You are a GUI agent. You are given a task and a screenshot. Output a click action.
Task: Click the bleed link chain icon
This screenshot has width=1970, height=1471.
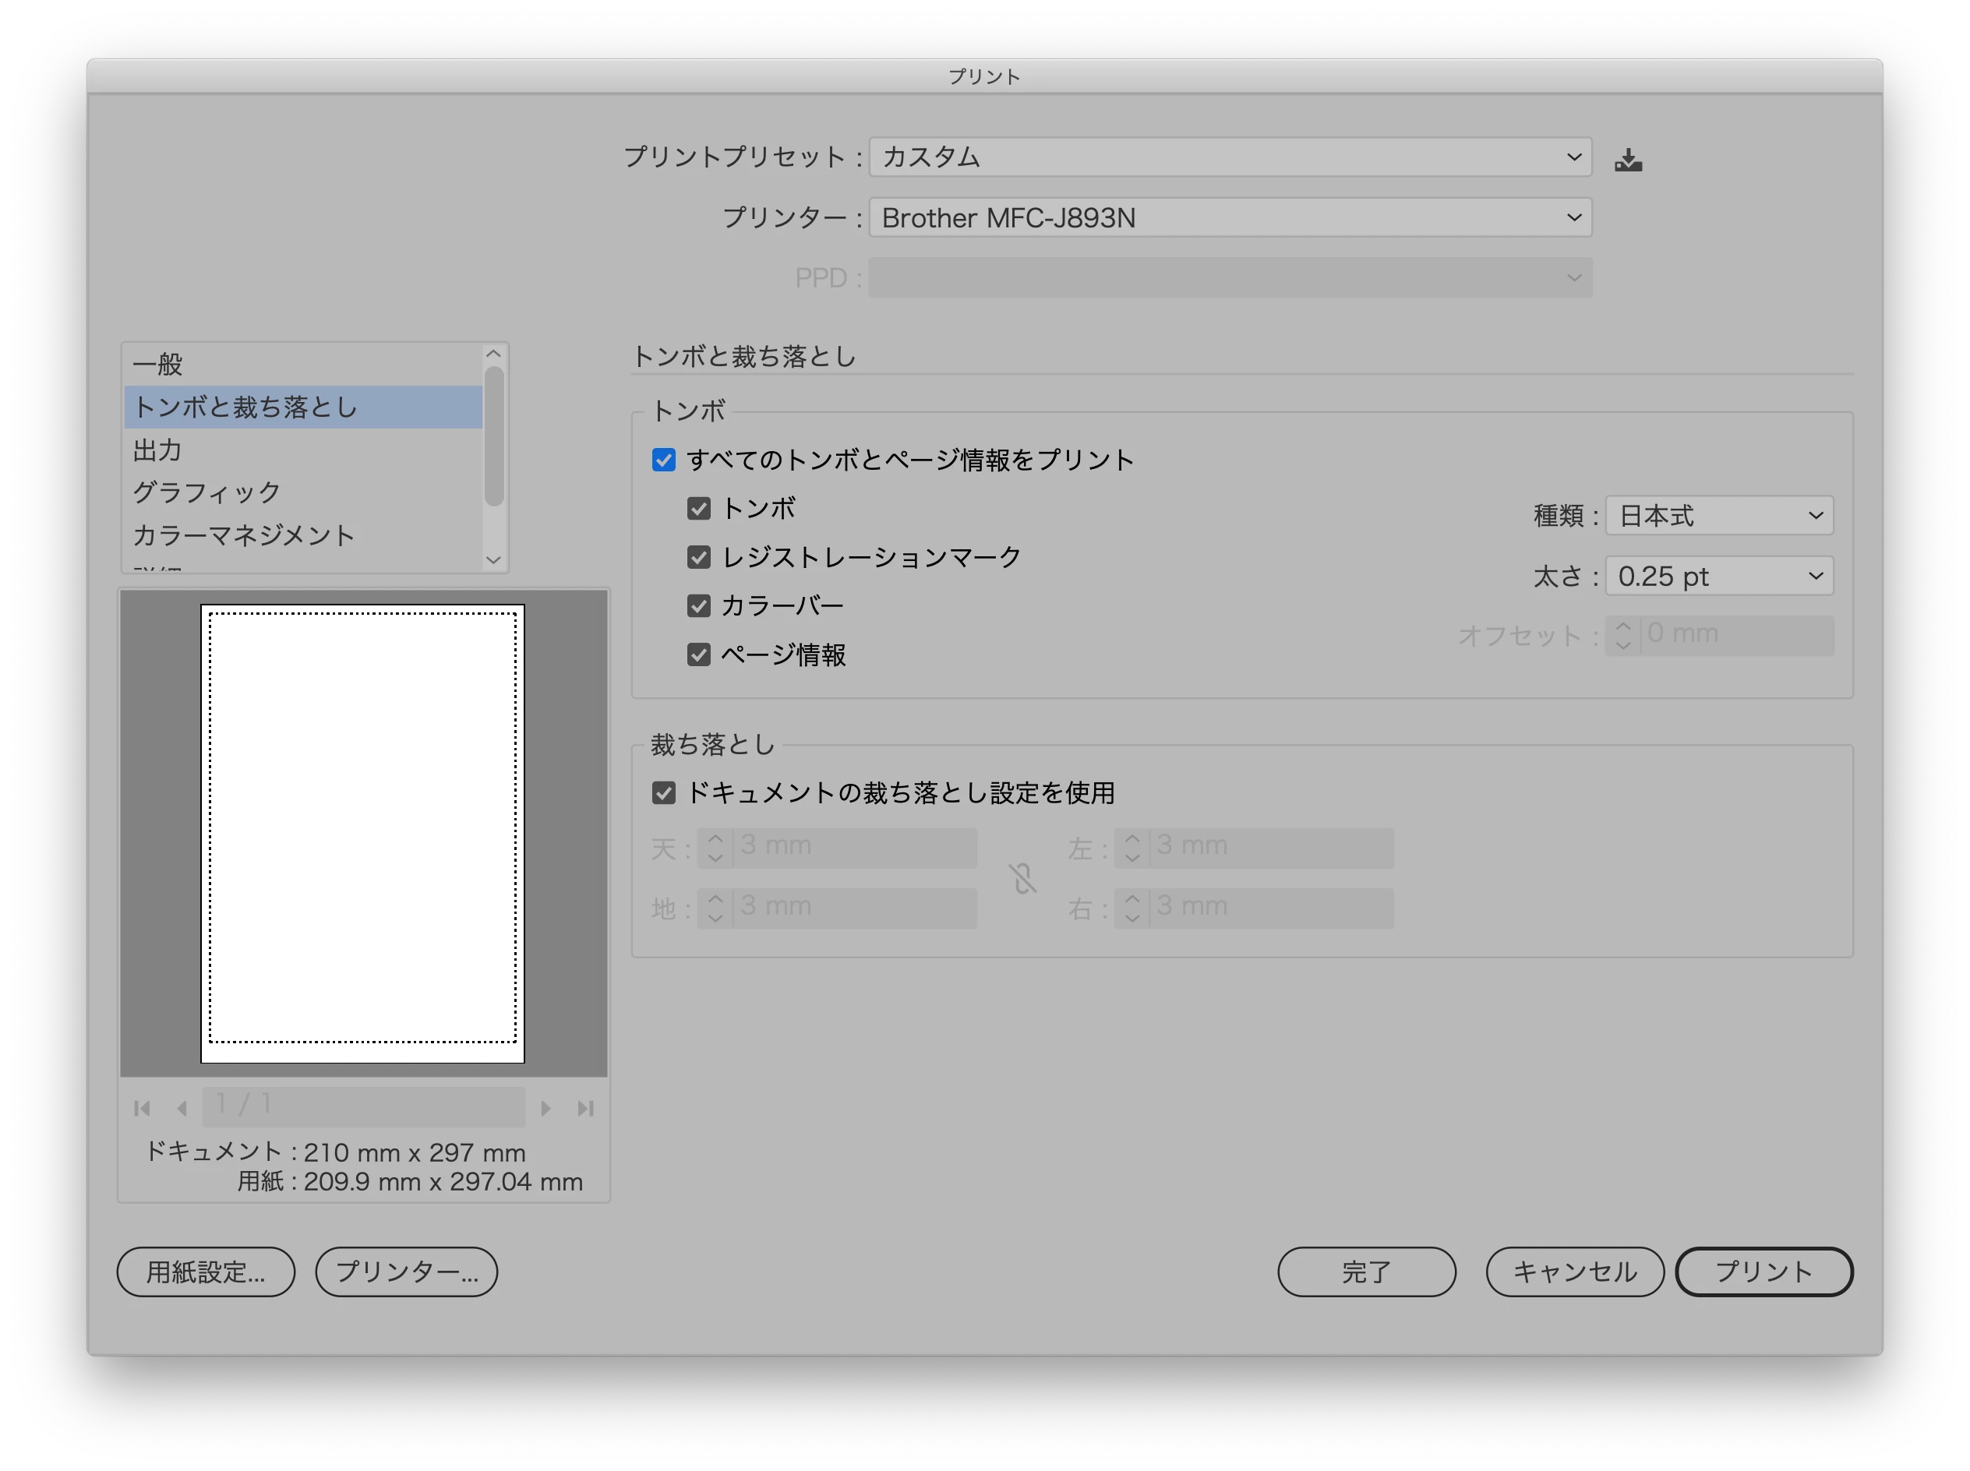point(1022,878)
